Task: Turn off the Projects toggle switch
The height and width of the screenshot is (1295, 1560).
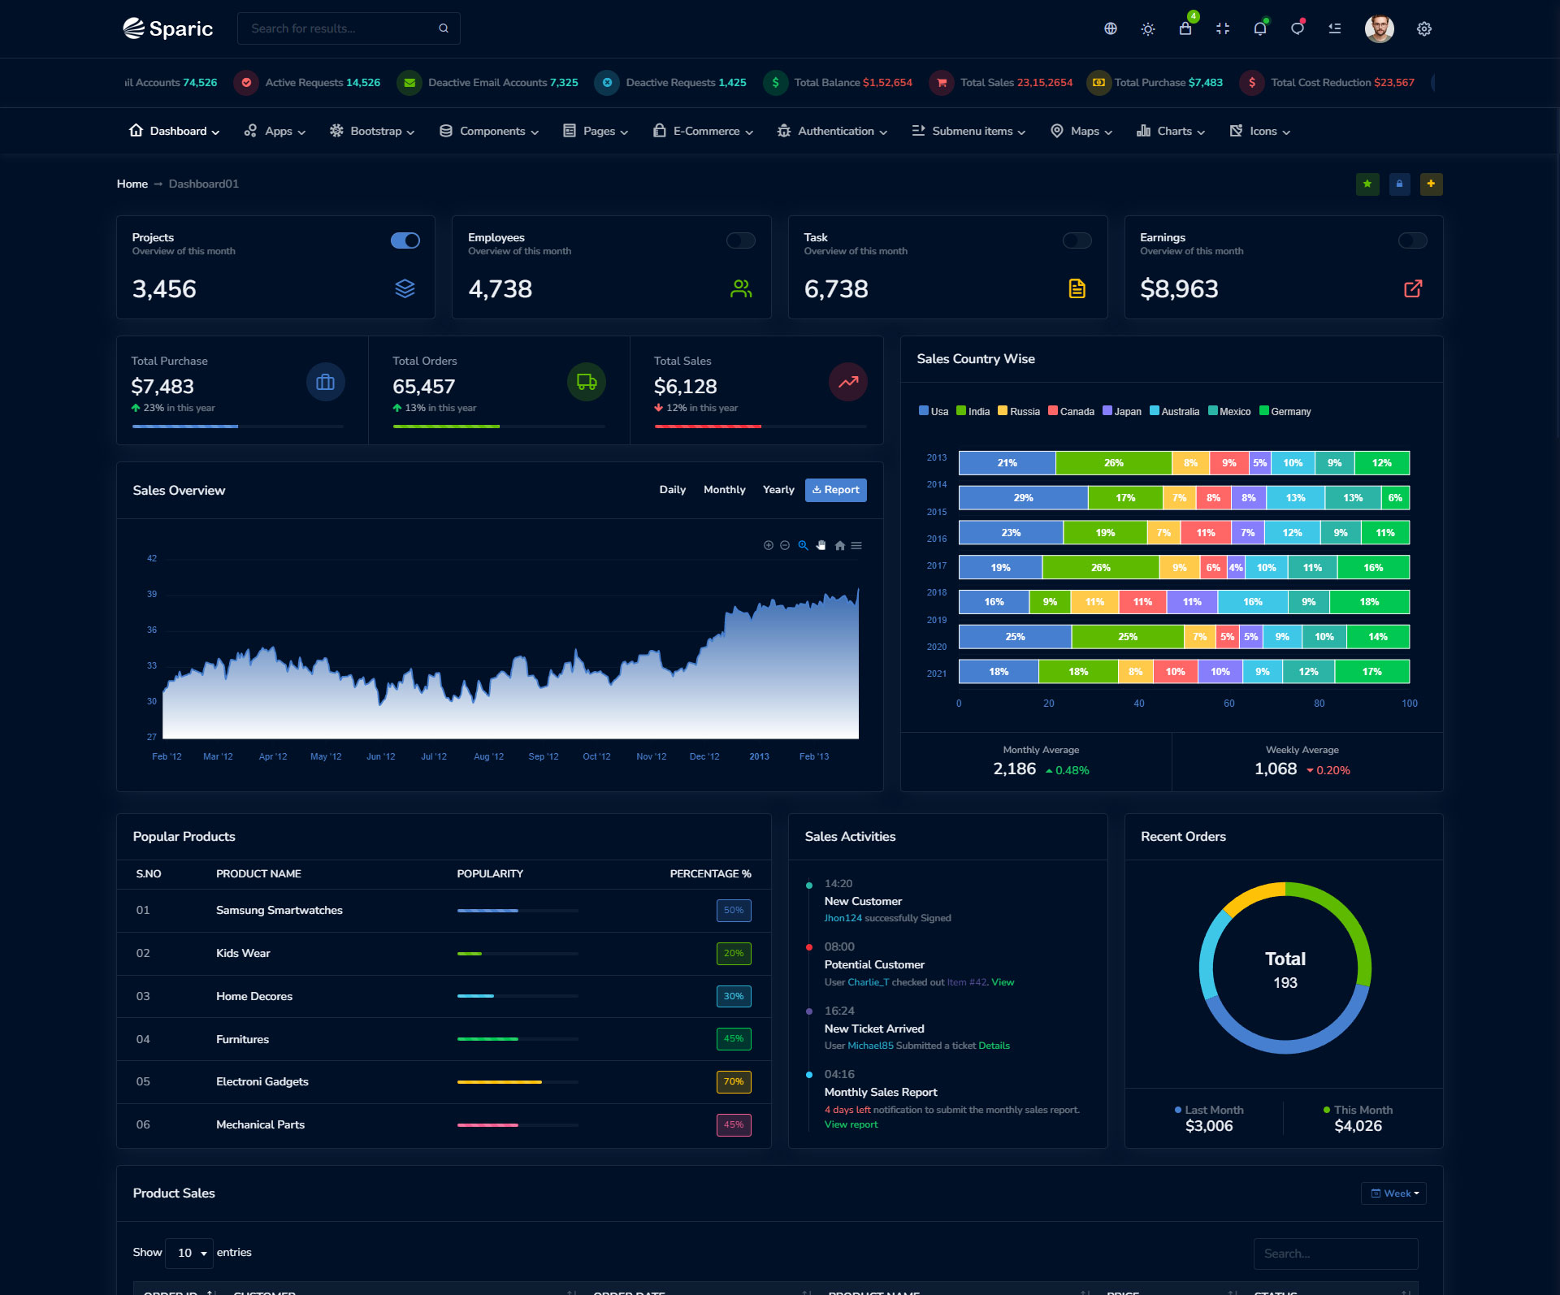Action: 405,240
